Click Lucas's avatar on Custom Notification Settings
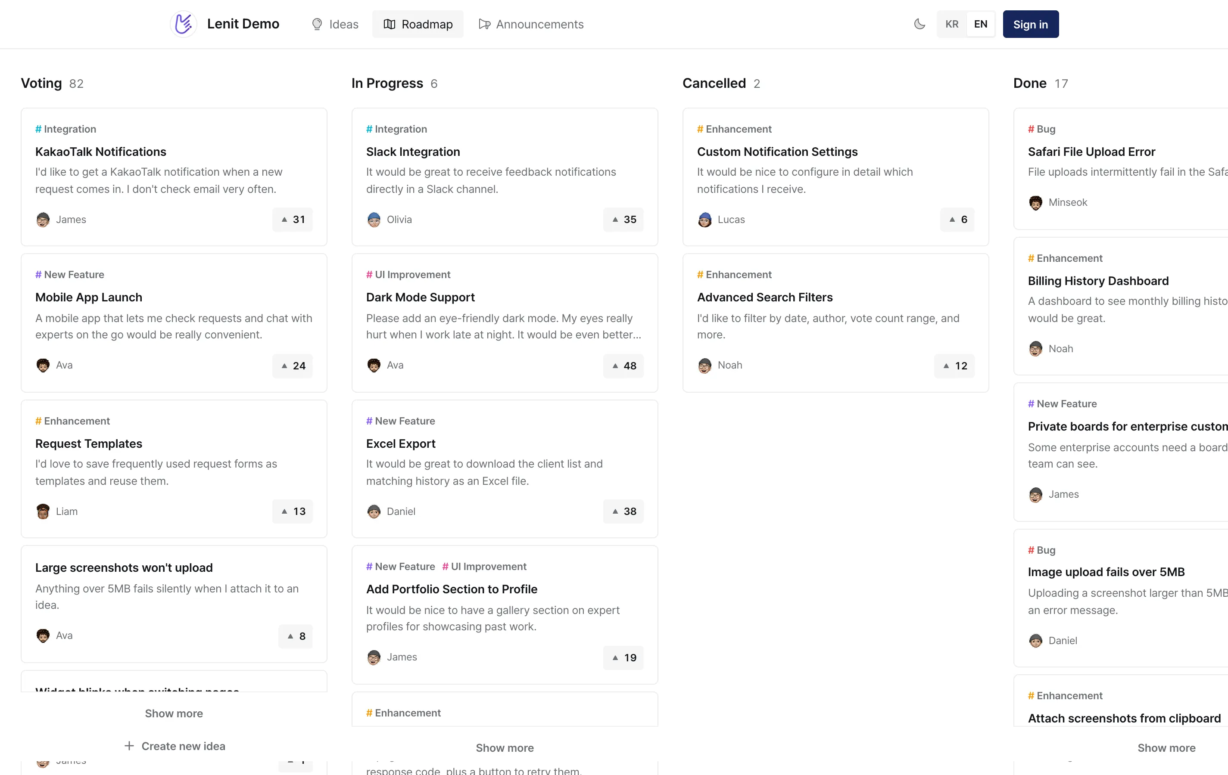1228x775 pixels. (x=705, y=220)
